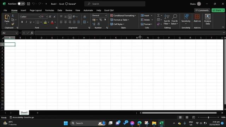
Task: Click the Merge & Center icon
Action: point(85,22)
